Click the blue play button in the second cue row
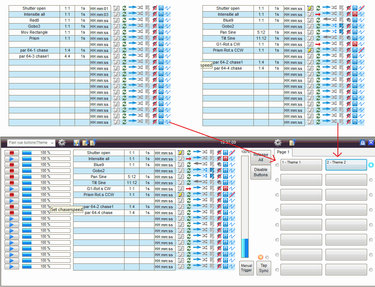Viewport: 375px width, 287px height. [x=12, y=159]
